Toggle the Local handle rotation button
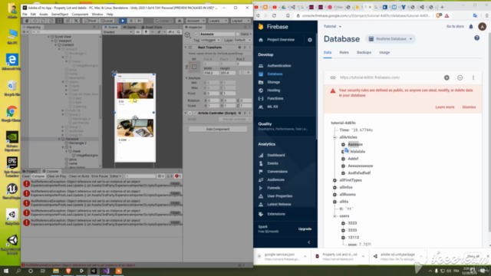491x276 pixels. tap(107, 21)
